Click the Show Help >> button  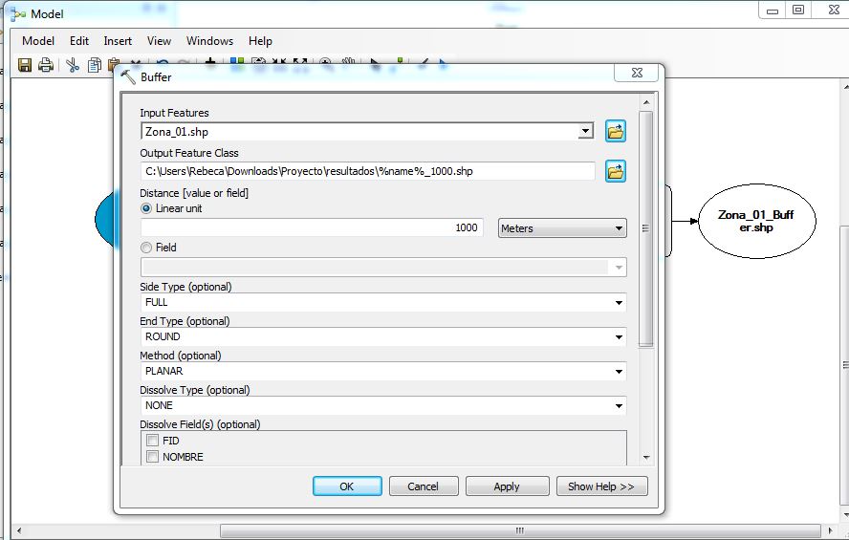[600, 486]
